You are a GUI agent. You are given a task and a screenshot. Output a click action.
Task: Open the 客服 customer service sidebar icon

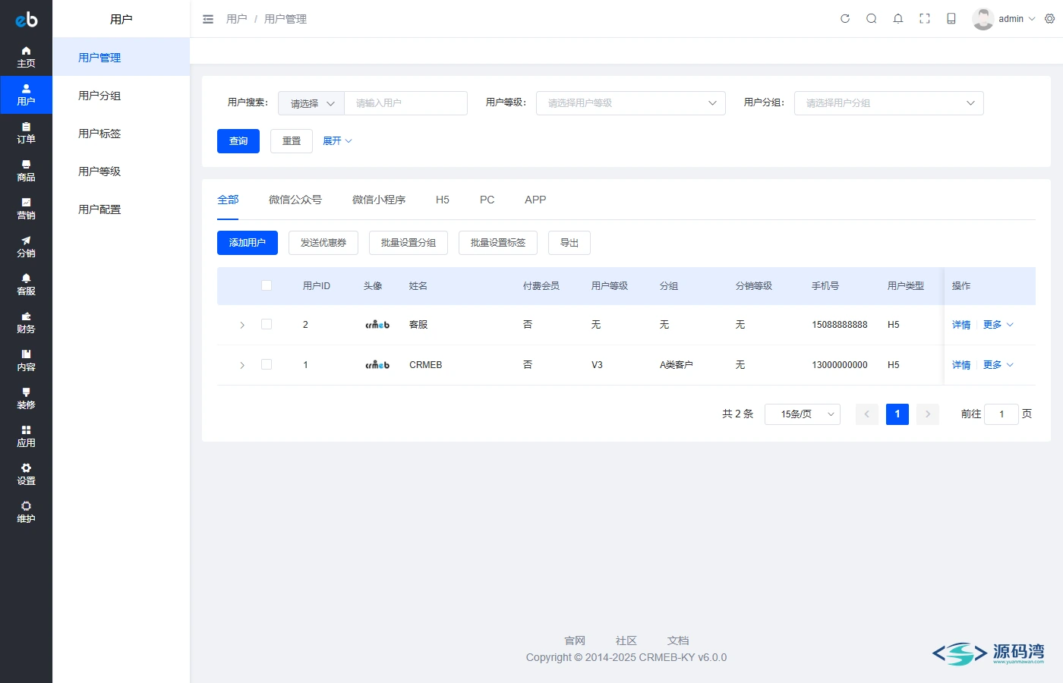click(26, 285)
